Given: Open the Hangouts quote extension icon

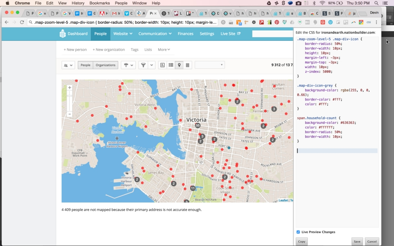Looking at the screenshot, I should coord(300,22).
